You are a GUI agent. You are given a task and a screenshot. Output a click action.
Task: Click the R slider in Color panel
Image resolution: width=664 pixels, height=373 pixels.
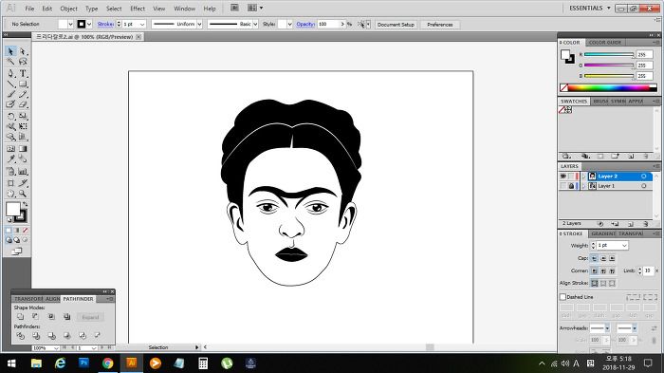pos(609,55)
